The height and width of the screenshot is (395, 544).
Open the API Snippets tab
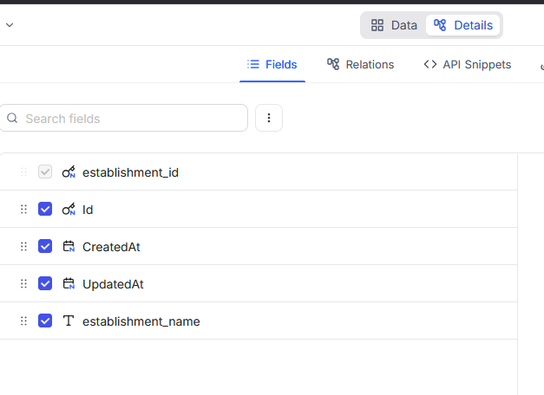(x=467, y=65)
